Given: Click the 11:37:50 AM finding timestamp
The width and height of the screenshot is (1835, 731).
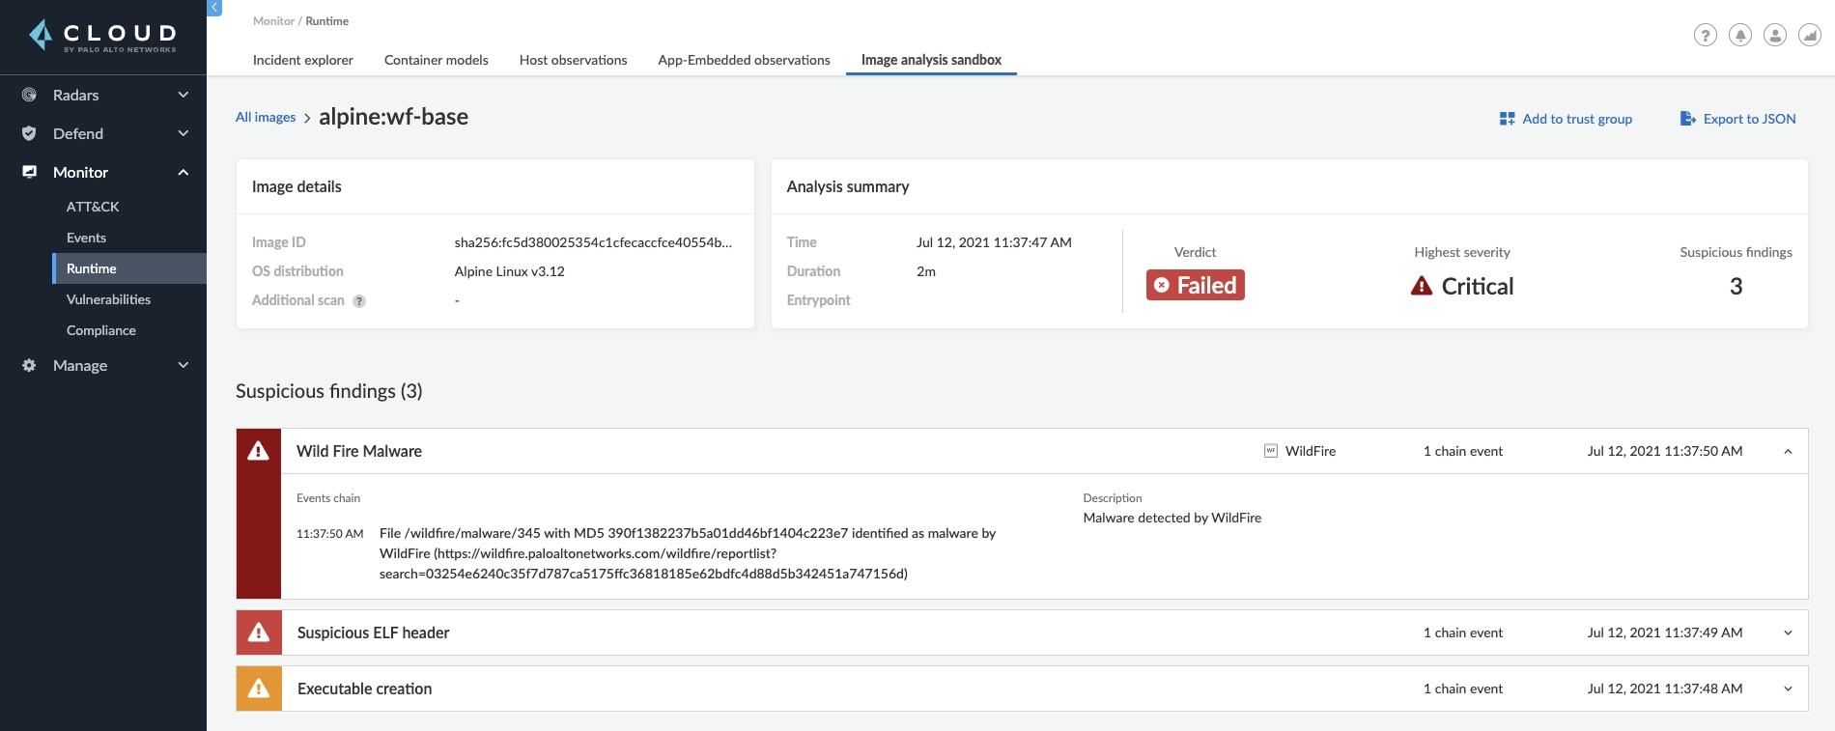Looking at the screenshot, I should click(1665, 451).
